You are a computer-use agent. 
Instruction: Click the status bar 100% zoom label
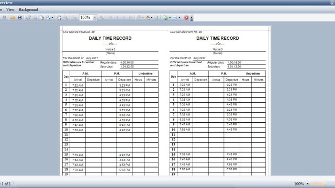click(x=299, y=184)
